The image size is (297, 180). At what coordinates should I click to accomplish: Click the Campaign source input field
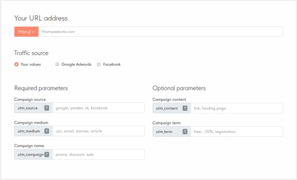(x=99, y=108)
